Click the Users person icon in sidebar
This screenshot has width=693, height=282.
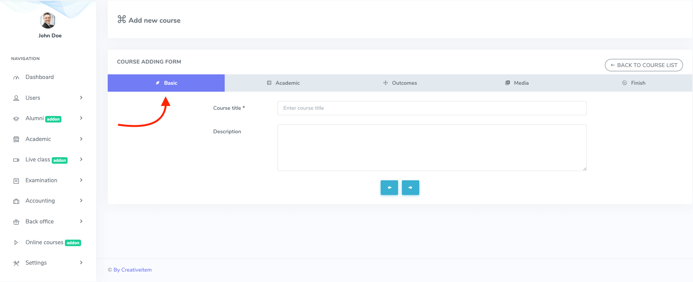point(16,98)
